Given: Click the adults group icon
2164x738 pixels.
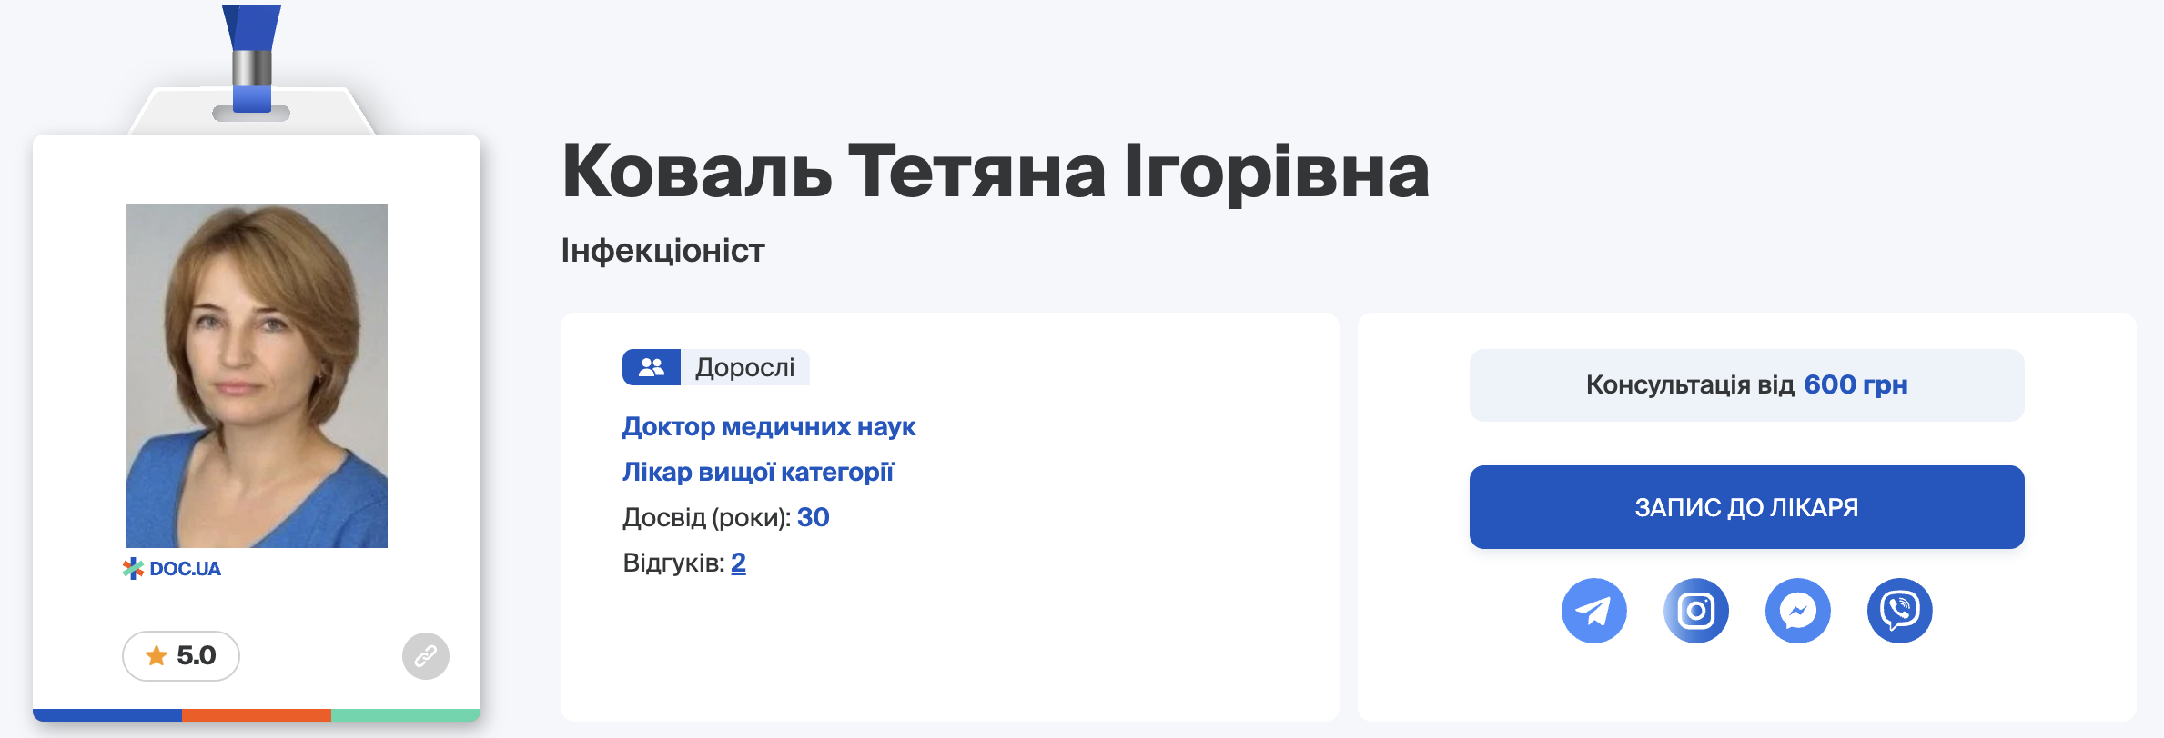Looking at the screenshot, I should tap(651, 367).
